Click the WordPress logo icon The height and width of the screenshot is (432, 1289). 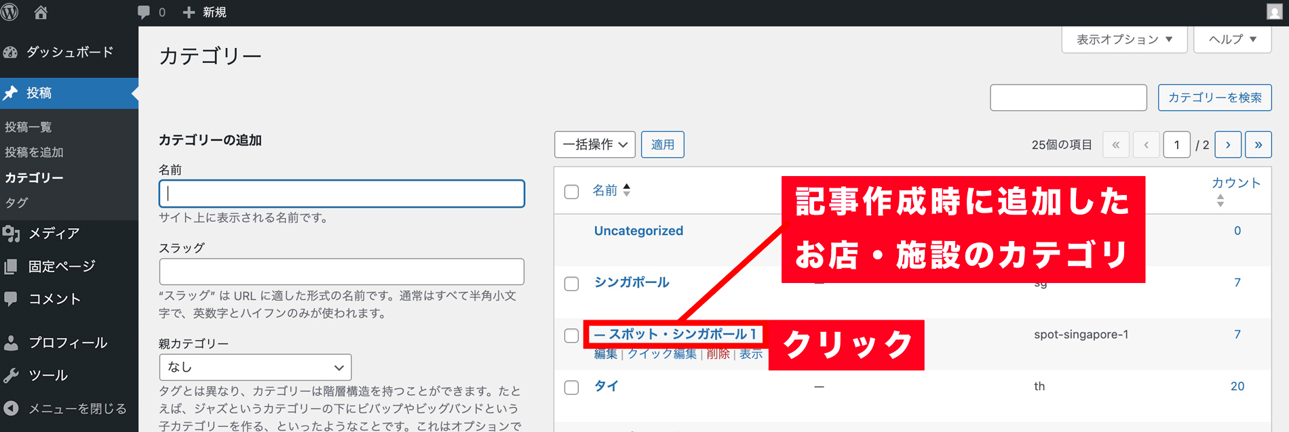point(10,12)
